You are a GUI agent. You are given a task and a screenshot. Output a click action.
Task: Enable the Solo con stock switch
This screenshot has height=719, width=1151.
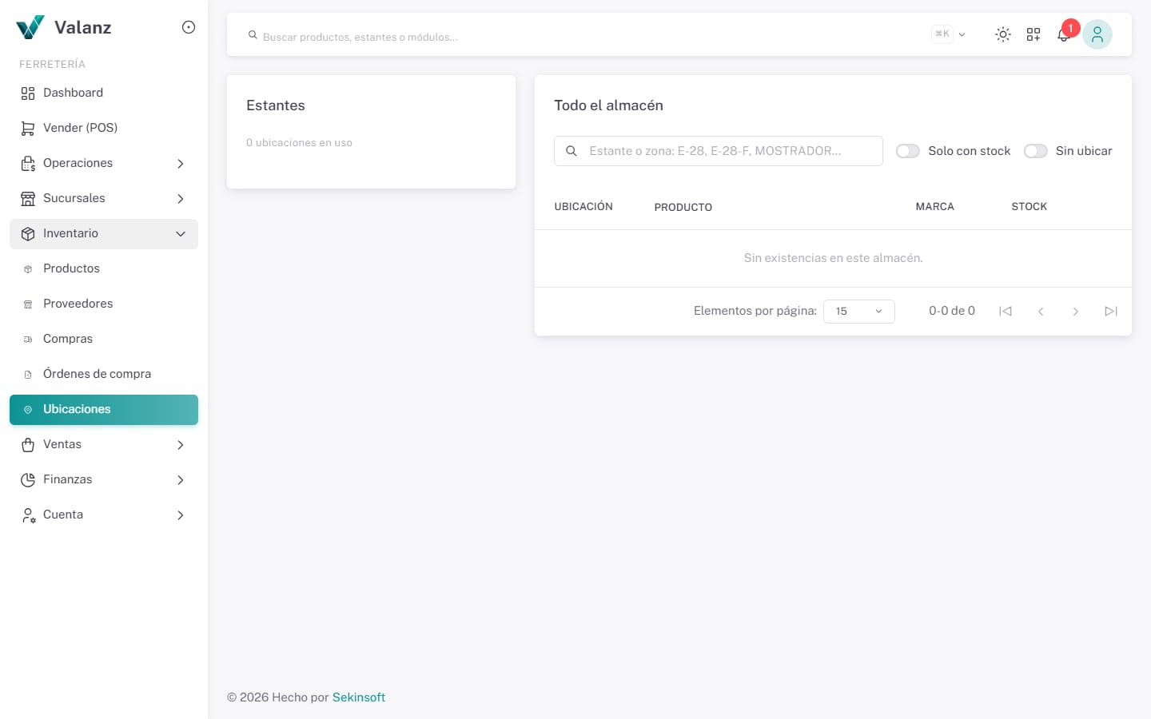click(x=908, y=151)
